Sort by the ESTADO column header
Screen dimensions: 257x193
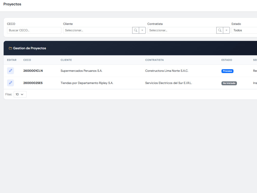(x=227, y=60)
